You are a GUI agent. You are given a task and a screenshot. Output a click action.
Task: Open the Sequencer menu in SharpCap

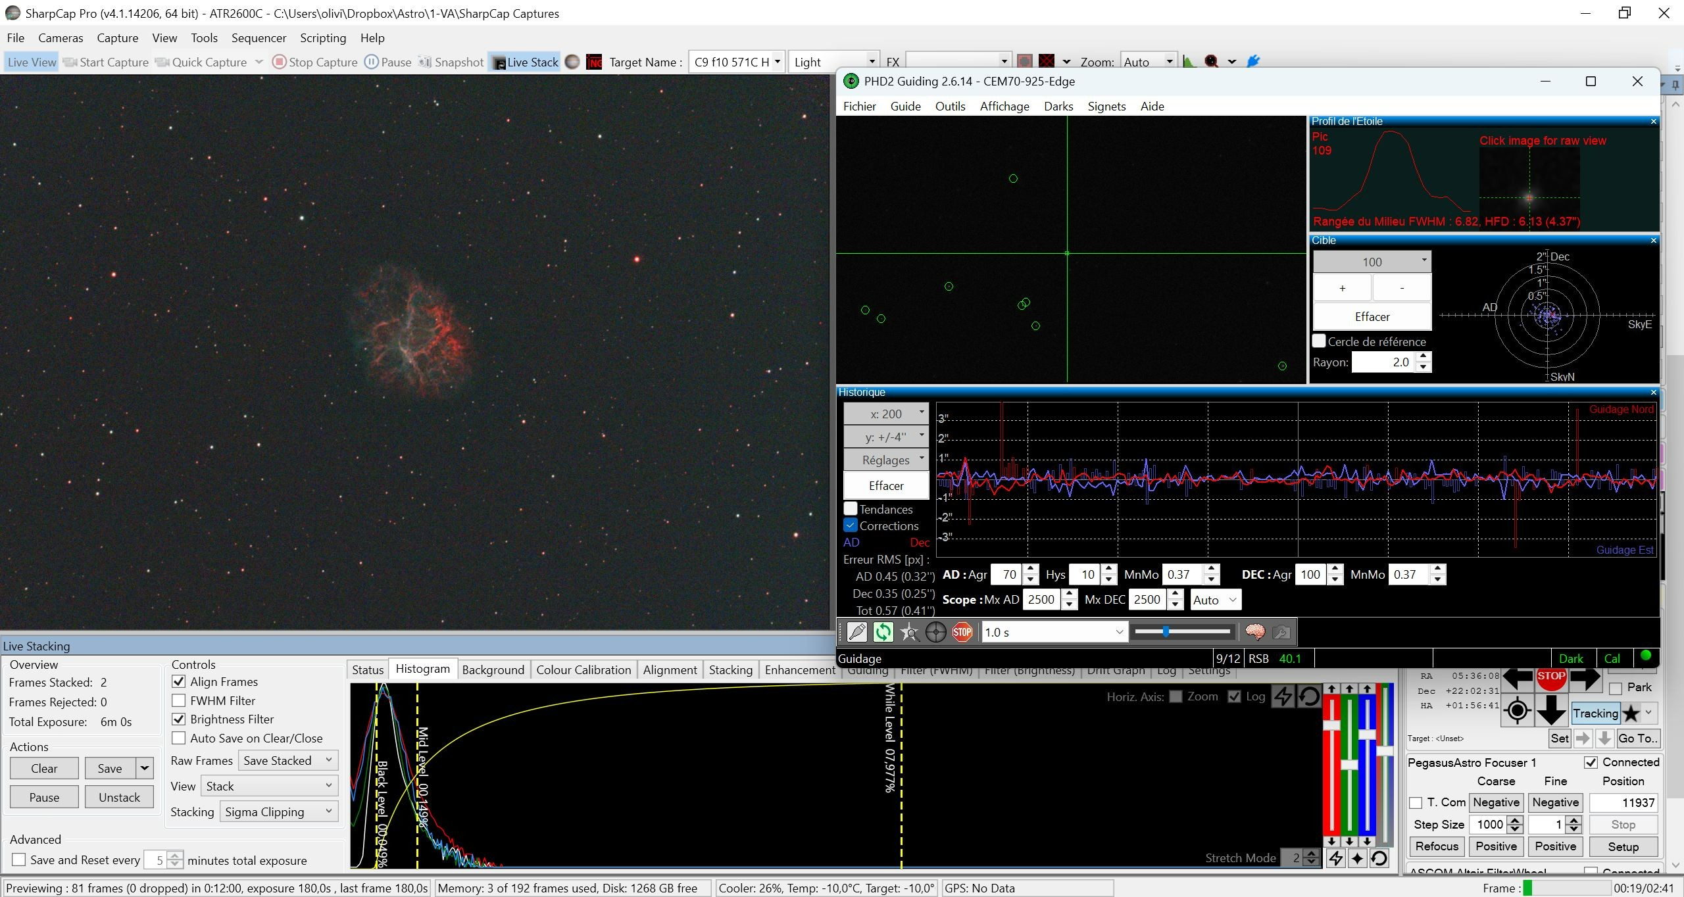point(259,38)
